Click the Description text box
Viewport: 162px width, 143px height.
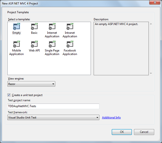point(121,48)
